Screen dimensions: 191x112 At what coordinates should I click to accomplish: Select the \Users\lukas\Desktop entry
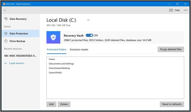[x=59, y=68]
